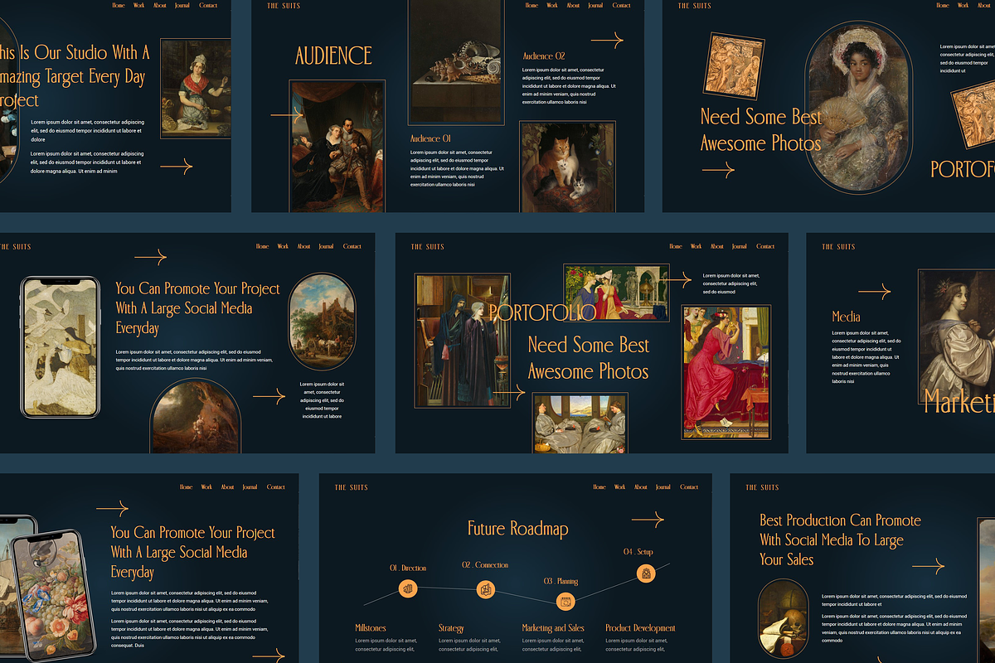Click THE SUITS logo on AUDIENCE slide
Image resolution: width=995 pixels, height=663 pixels.
click(284, 6)
